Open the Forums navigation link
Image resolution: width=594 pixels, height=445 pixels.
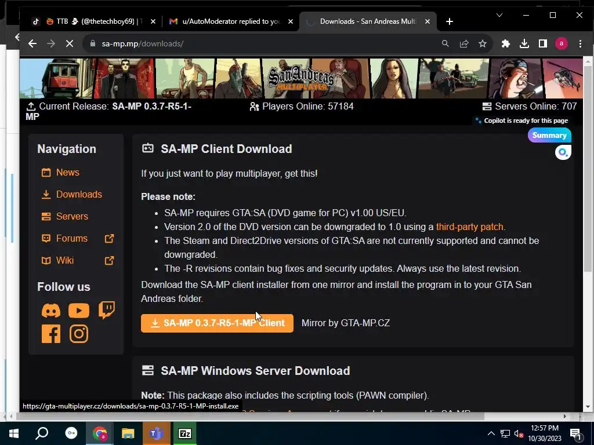click(x=71, y=238)
